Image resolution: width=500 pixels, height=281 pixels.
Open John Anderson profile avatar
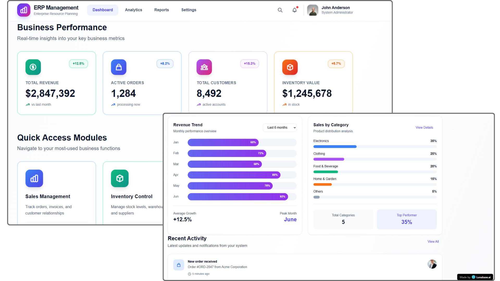[x=312, y=10]
